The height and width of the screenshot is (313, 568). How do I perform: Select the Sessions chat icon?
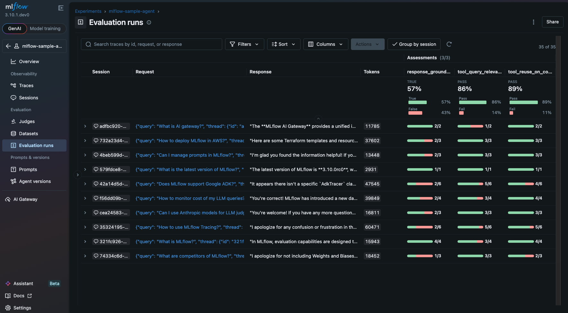pyautogui.click(x=13, y=97)
